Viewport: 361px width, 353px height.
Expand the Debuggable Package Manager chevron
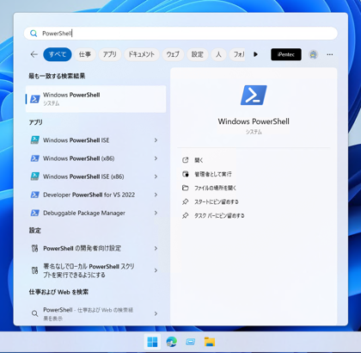pyautogui.click(x=156, y=213)
